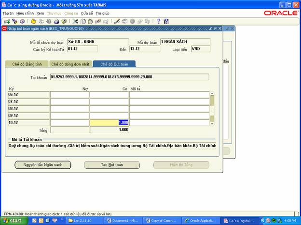The image size is (301, 225).
Task: Click the period list scrollbar up arrow
Action: (x=212, y=94)
